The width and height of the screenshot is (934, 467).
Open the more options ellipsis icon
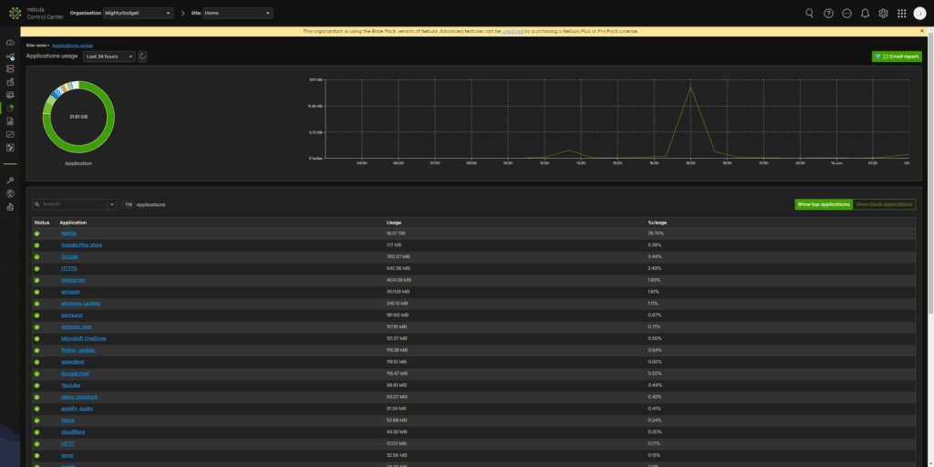846,14
